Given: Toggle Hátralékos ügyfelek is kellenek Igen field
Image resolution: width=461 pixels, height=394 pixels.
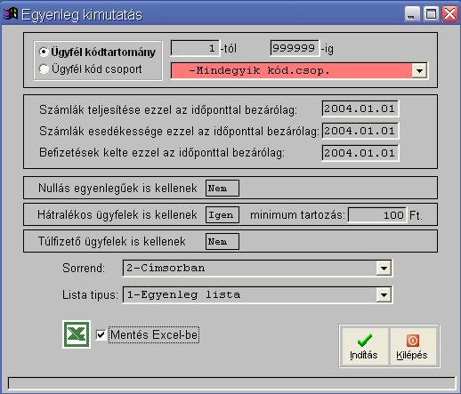Looking at the screenshot, I should click(222, 214).
